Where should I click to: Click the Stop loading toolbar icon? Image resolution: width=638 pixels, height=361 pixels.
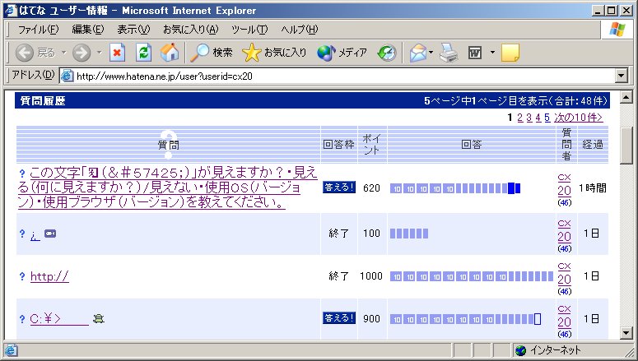click(117, 53)
